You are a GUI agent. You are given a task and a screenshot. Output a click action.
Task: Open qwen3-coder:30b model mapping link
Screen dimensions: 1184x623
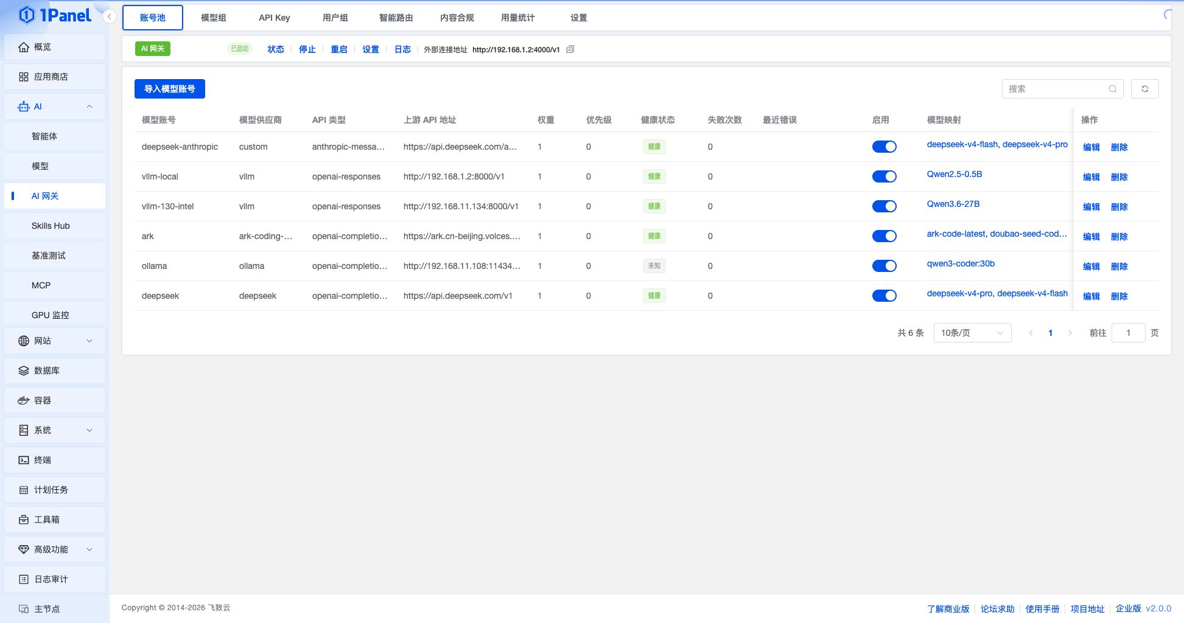click(x=961, y=263)
